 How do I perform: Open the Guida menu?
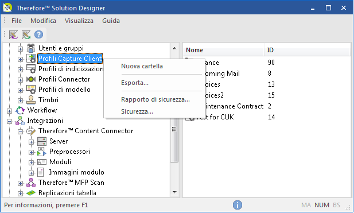[x=111, y=21]
